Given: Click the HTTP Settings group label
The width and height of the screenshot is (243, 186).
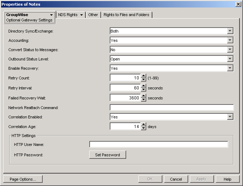Looking at the screenshot, I should pyautogui.click(x=24, y=136).
